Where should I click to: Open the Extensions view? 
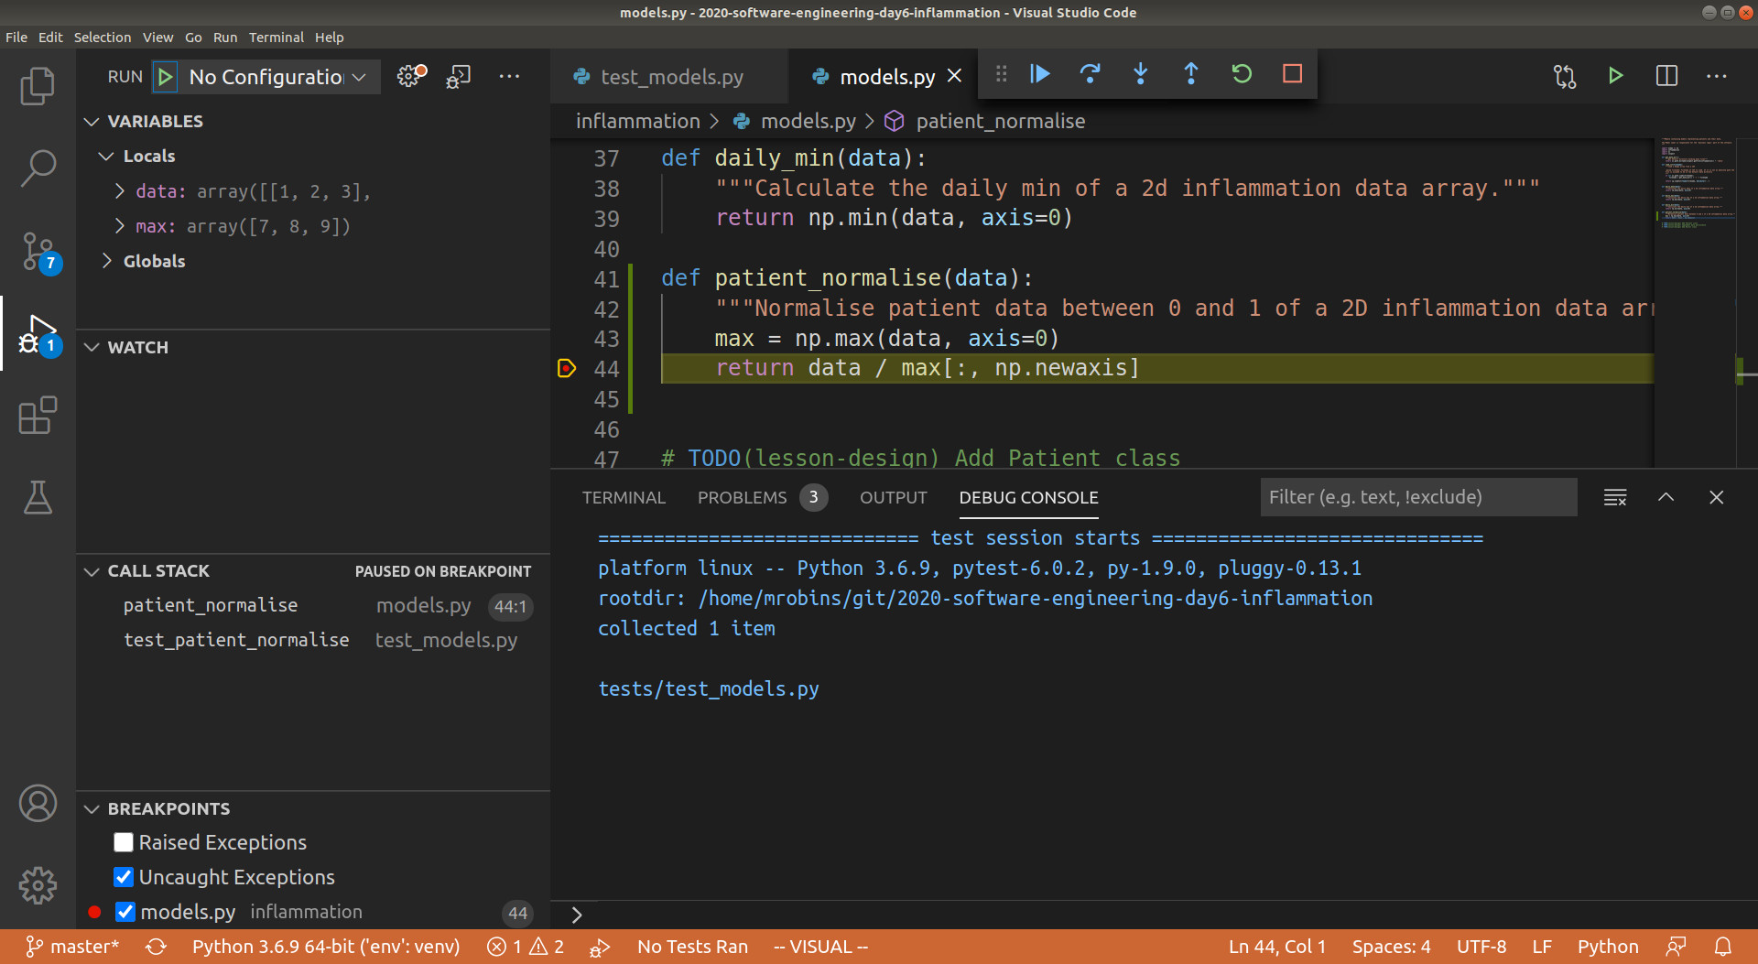point(38,416)
